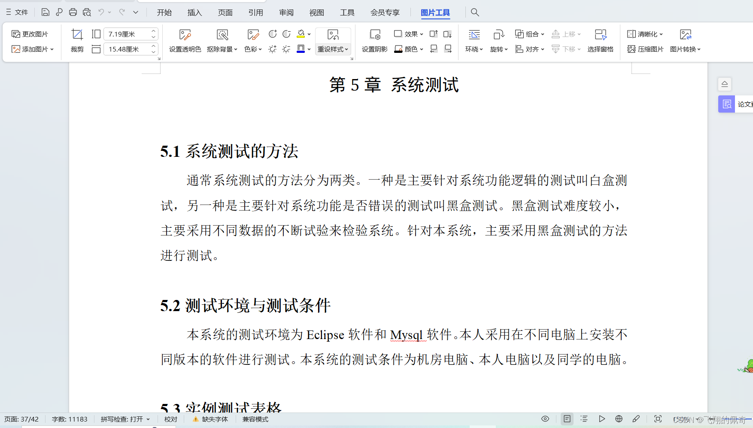Switch to the 审阅 tab
The height and width of the screenshot is (428, 753).
click(286, 12)
